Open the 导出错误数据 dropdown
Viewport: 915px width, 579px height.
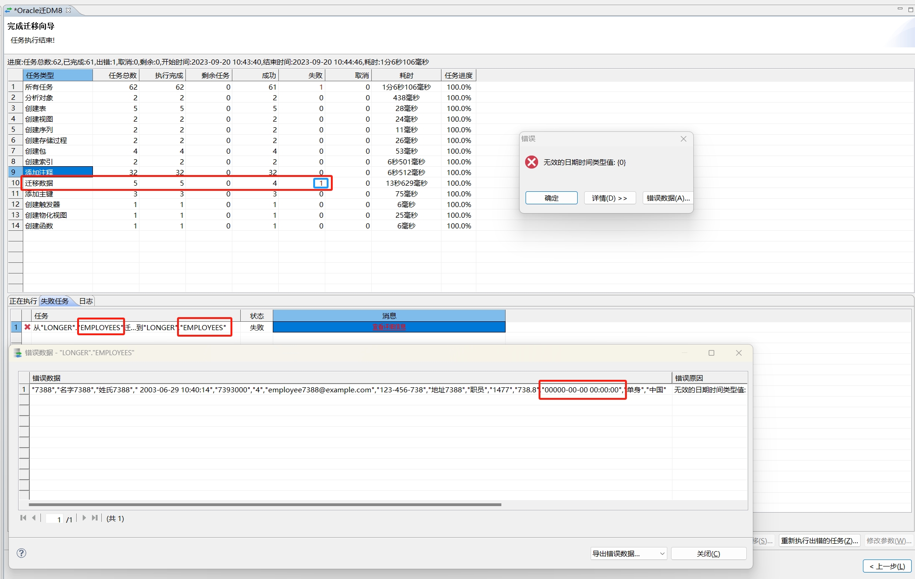662,553
